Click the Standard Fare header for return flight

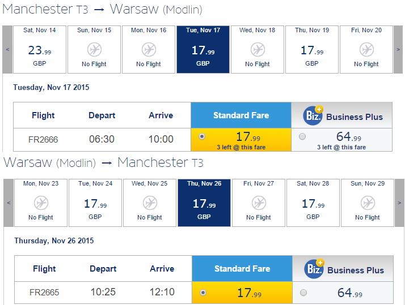(x=242, y=269)
